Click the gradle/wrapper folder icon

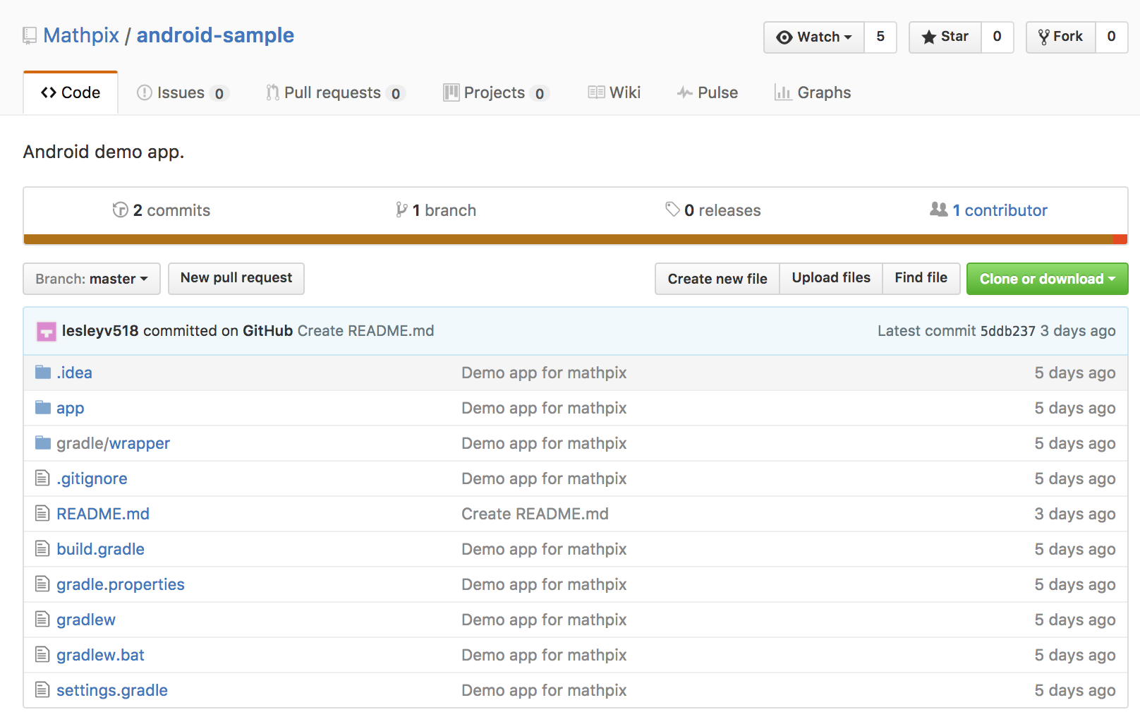coord(43,442)
